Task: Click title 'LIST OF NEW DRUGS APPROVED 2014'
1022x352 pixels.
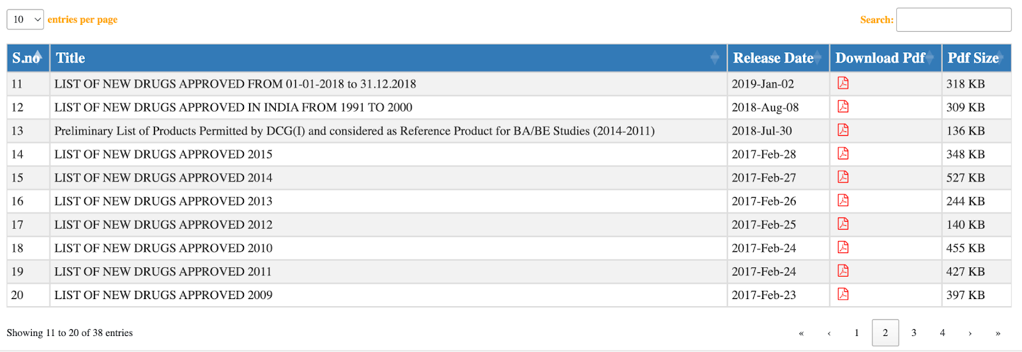Action: [x=164, y=178]
